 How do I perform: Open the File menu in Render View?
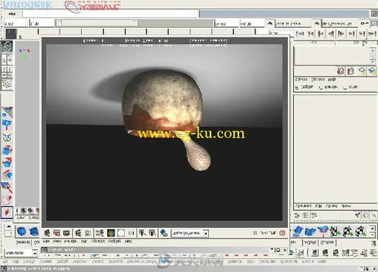click(x=46, y=242)
